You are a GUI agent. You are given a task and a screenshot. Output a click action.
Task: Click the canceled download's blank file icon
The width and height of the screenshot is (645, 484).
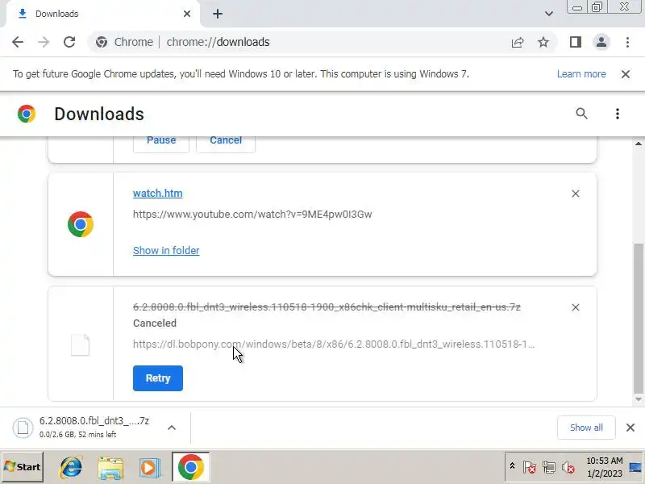(80, 344)
